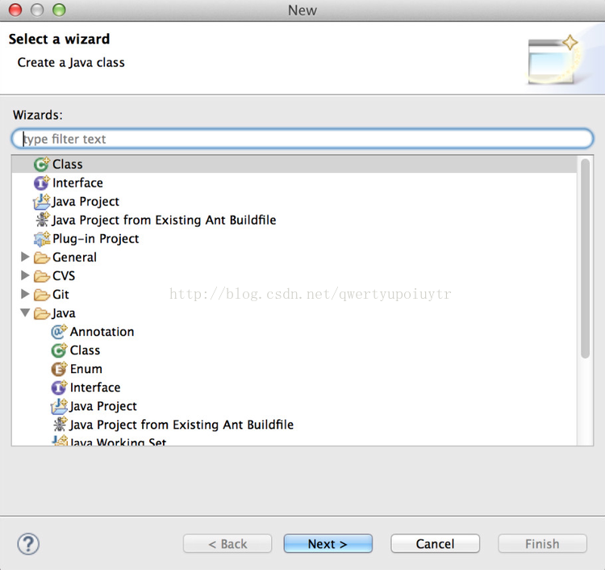Click the CVS folder icon
The width and height of the screenshot is (605, 570).
click(x=42, y=276)
